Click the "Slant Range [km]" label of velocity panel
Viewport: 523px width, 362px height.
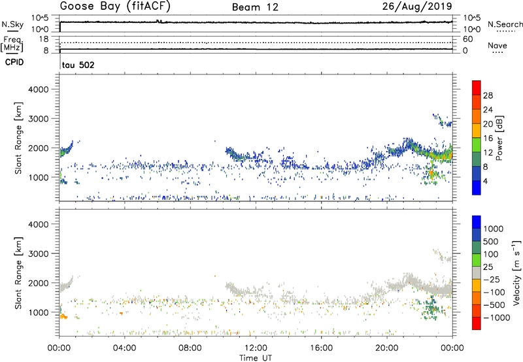[18, 273]
